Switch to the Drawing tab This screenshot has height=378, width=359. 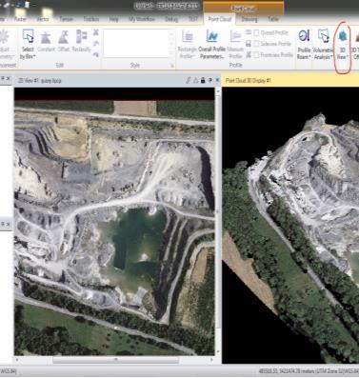249,19
